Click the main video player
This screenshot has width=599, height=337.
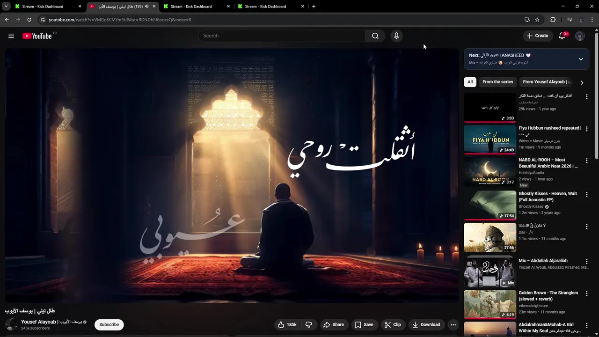tap(232, 176)
